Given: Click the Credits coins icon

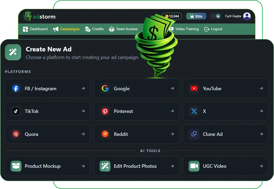Looking at the screenshot, I should pyautogui.click(x=88, y=29).
